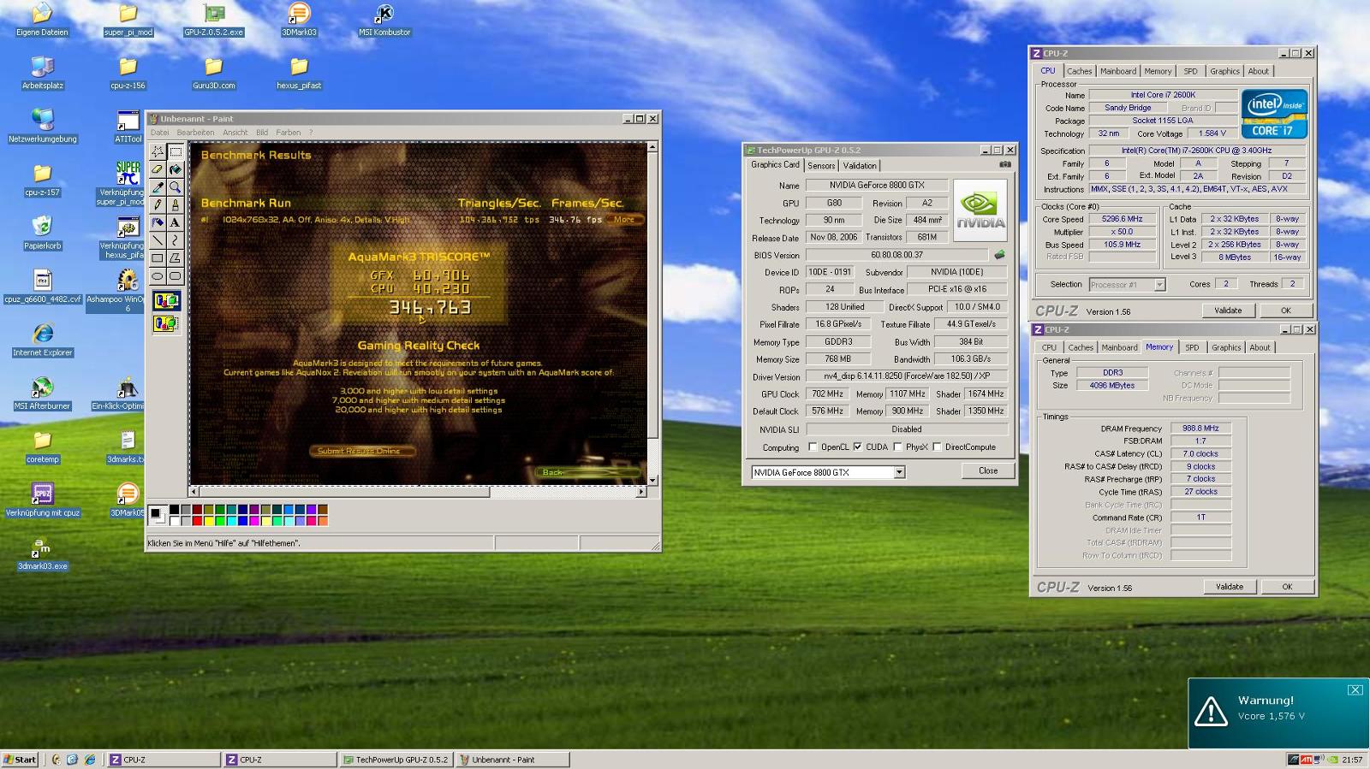
Task: Open the Graphics tab in lower CPU-Z
Action: point(1225,348)
